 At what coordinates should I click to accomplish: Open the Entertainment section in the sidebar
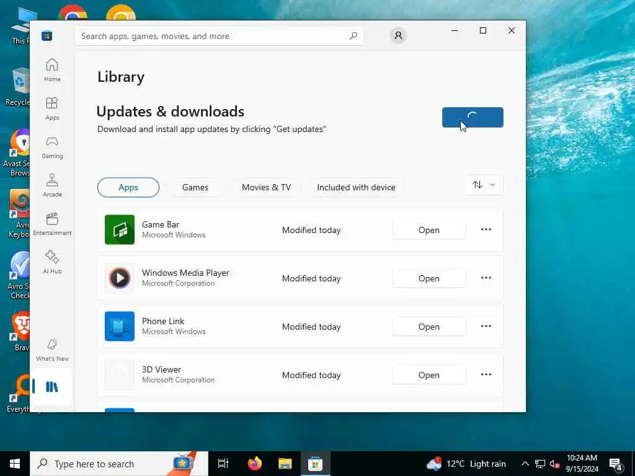pyautogui.click(x=52, y=224)
